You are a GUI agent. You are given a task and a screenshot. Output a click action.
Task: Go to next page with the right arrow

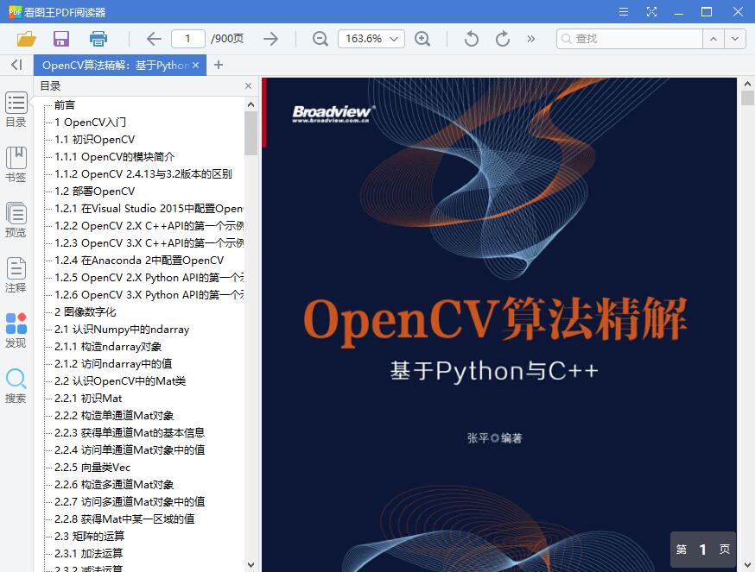(270, 39)
